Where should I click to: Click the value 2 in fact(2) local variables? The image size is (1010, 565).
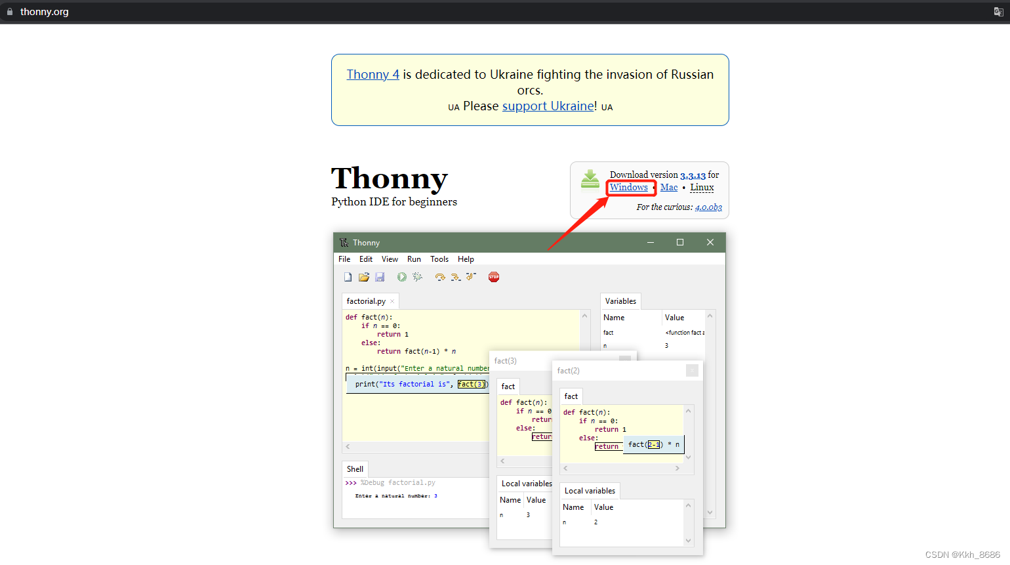click(x=596, y=522)
